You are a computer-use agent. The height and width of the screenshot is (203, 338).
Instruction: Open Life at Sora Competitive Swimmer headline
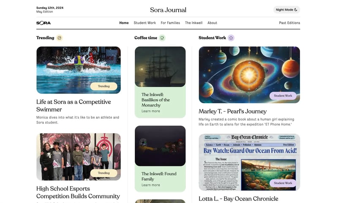pos(74,105)
